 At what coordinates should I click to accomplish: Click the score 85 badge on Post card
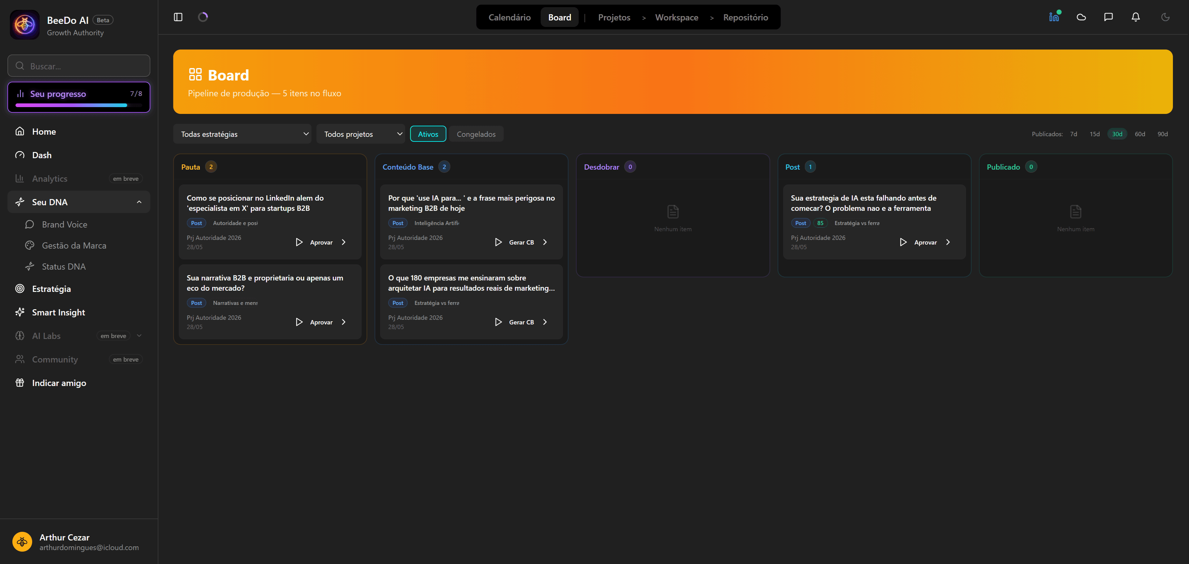click(820, 223)
